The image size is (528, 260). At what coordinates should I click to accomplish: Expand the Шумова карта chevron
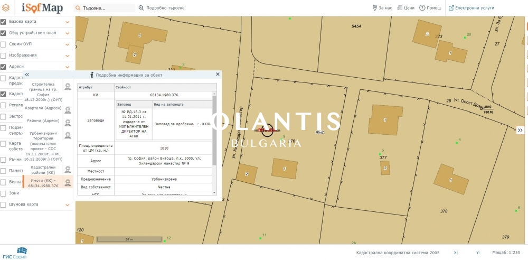68,205
